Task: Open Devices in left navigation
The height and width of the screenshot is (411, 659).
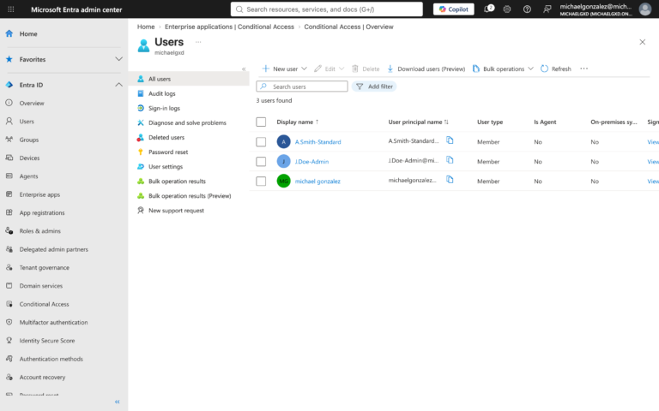Action: pos(29,158)
